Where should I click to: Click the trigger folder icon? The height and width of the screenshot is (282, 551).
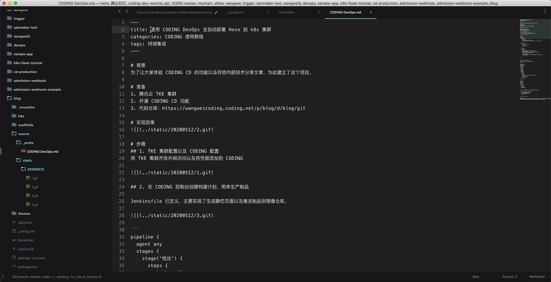pos(10,18)
